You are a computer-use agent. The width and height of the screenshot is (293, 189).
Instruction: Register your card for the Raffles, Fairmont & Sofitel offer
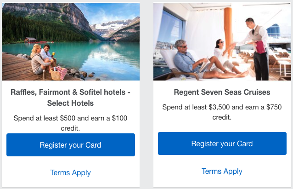click(x=70, y=145)
